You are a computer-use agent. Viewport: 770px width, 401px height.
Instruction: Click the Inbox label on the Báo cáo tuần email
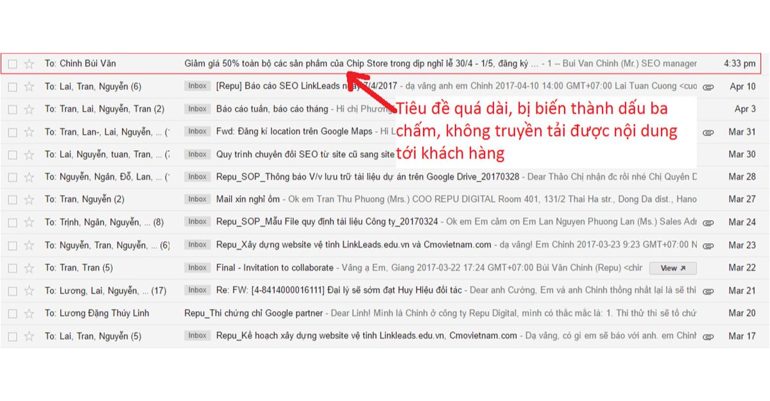(x=197, y=109)
